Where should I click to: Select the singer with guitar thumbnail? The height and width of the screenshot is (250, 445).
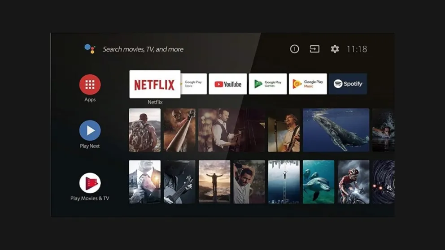284,130
